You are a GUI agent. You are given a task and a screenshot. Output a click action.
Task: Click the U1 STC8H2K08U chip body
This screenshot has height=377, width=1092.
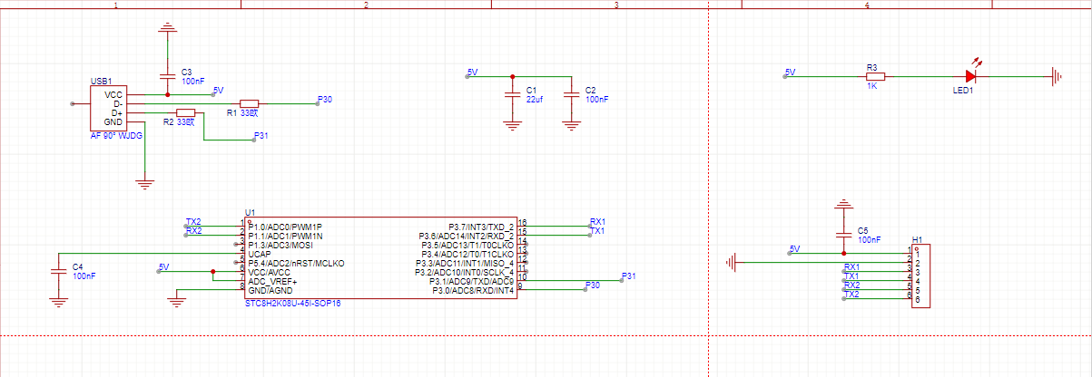381,258
